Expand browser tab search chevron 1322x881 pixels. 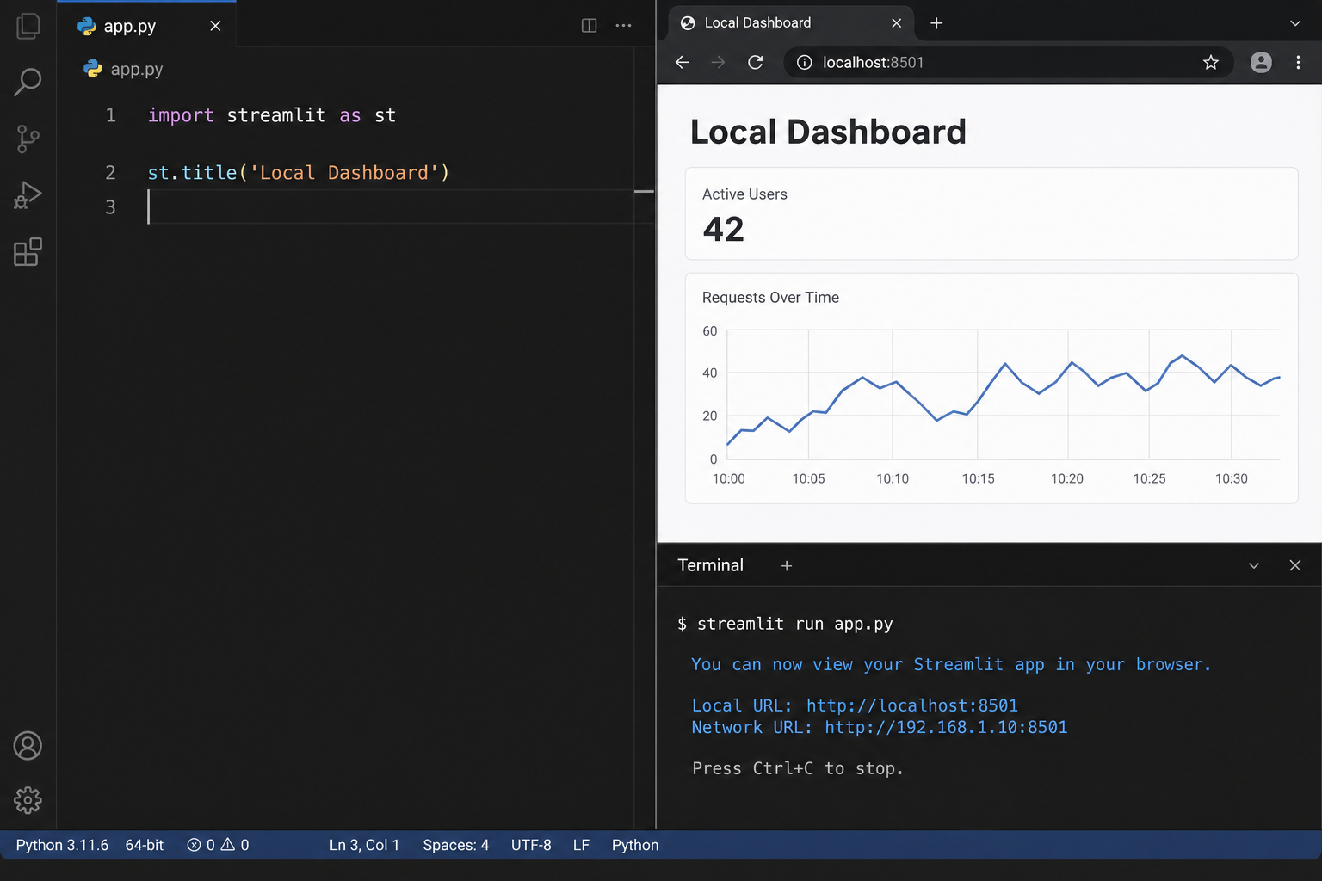coord(1295,23)
